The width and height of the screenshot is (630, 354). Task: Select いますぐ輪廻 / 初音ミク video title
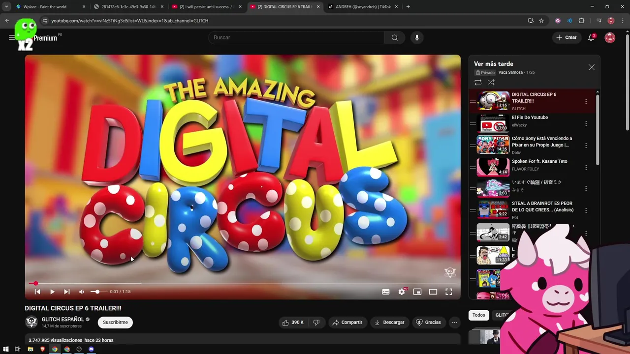[x=536, y=182]
